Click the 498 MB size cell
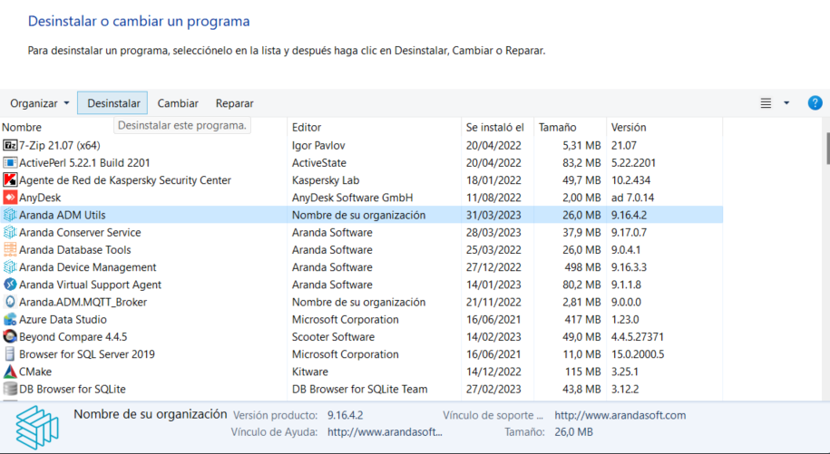The width and height of the screenshot is (830, 454). (582, 267)
